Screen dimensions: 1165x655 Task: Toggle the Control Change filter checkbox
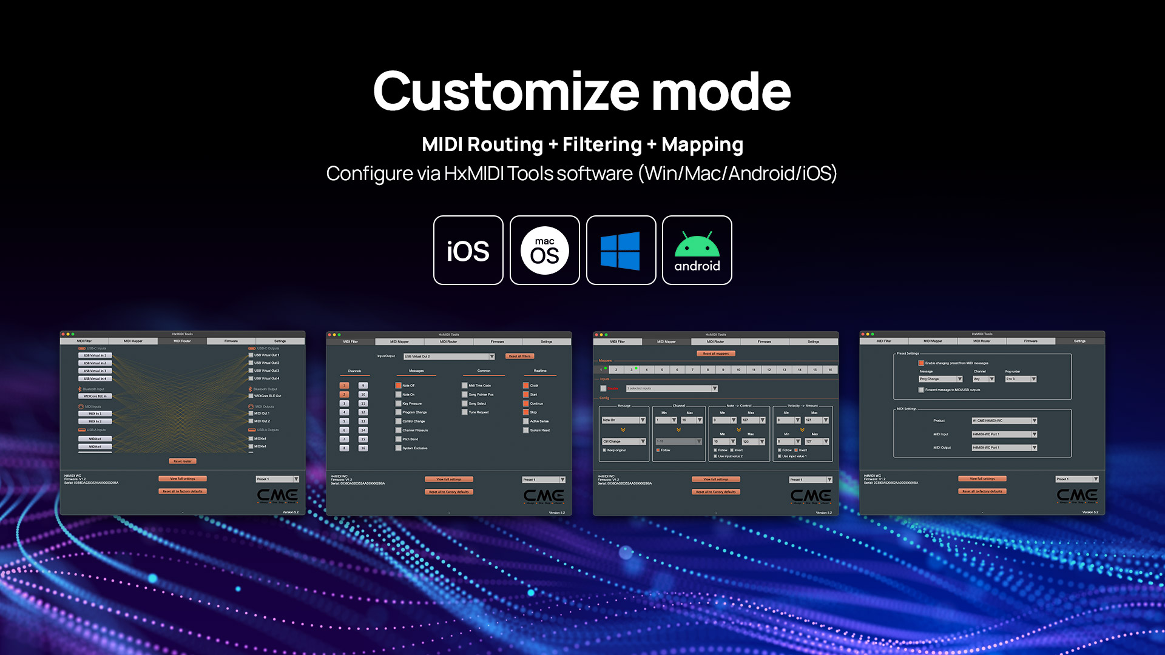coord(398,421)
